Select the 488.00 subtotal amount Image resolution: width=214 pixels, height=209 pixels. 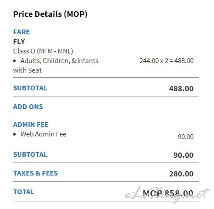pos(181,89)
